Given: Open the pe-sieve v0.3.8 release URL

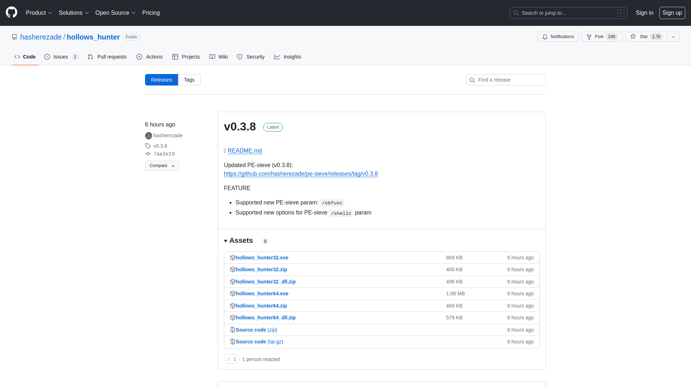Looking at the screenshot, I should tap(301, 174).
